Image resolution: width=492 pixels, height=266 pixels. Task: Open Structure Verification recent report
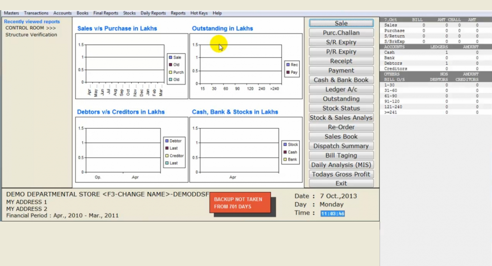31,34
